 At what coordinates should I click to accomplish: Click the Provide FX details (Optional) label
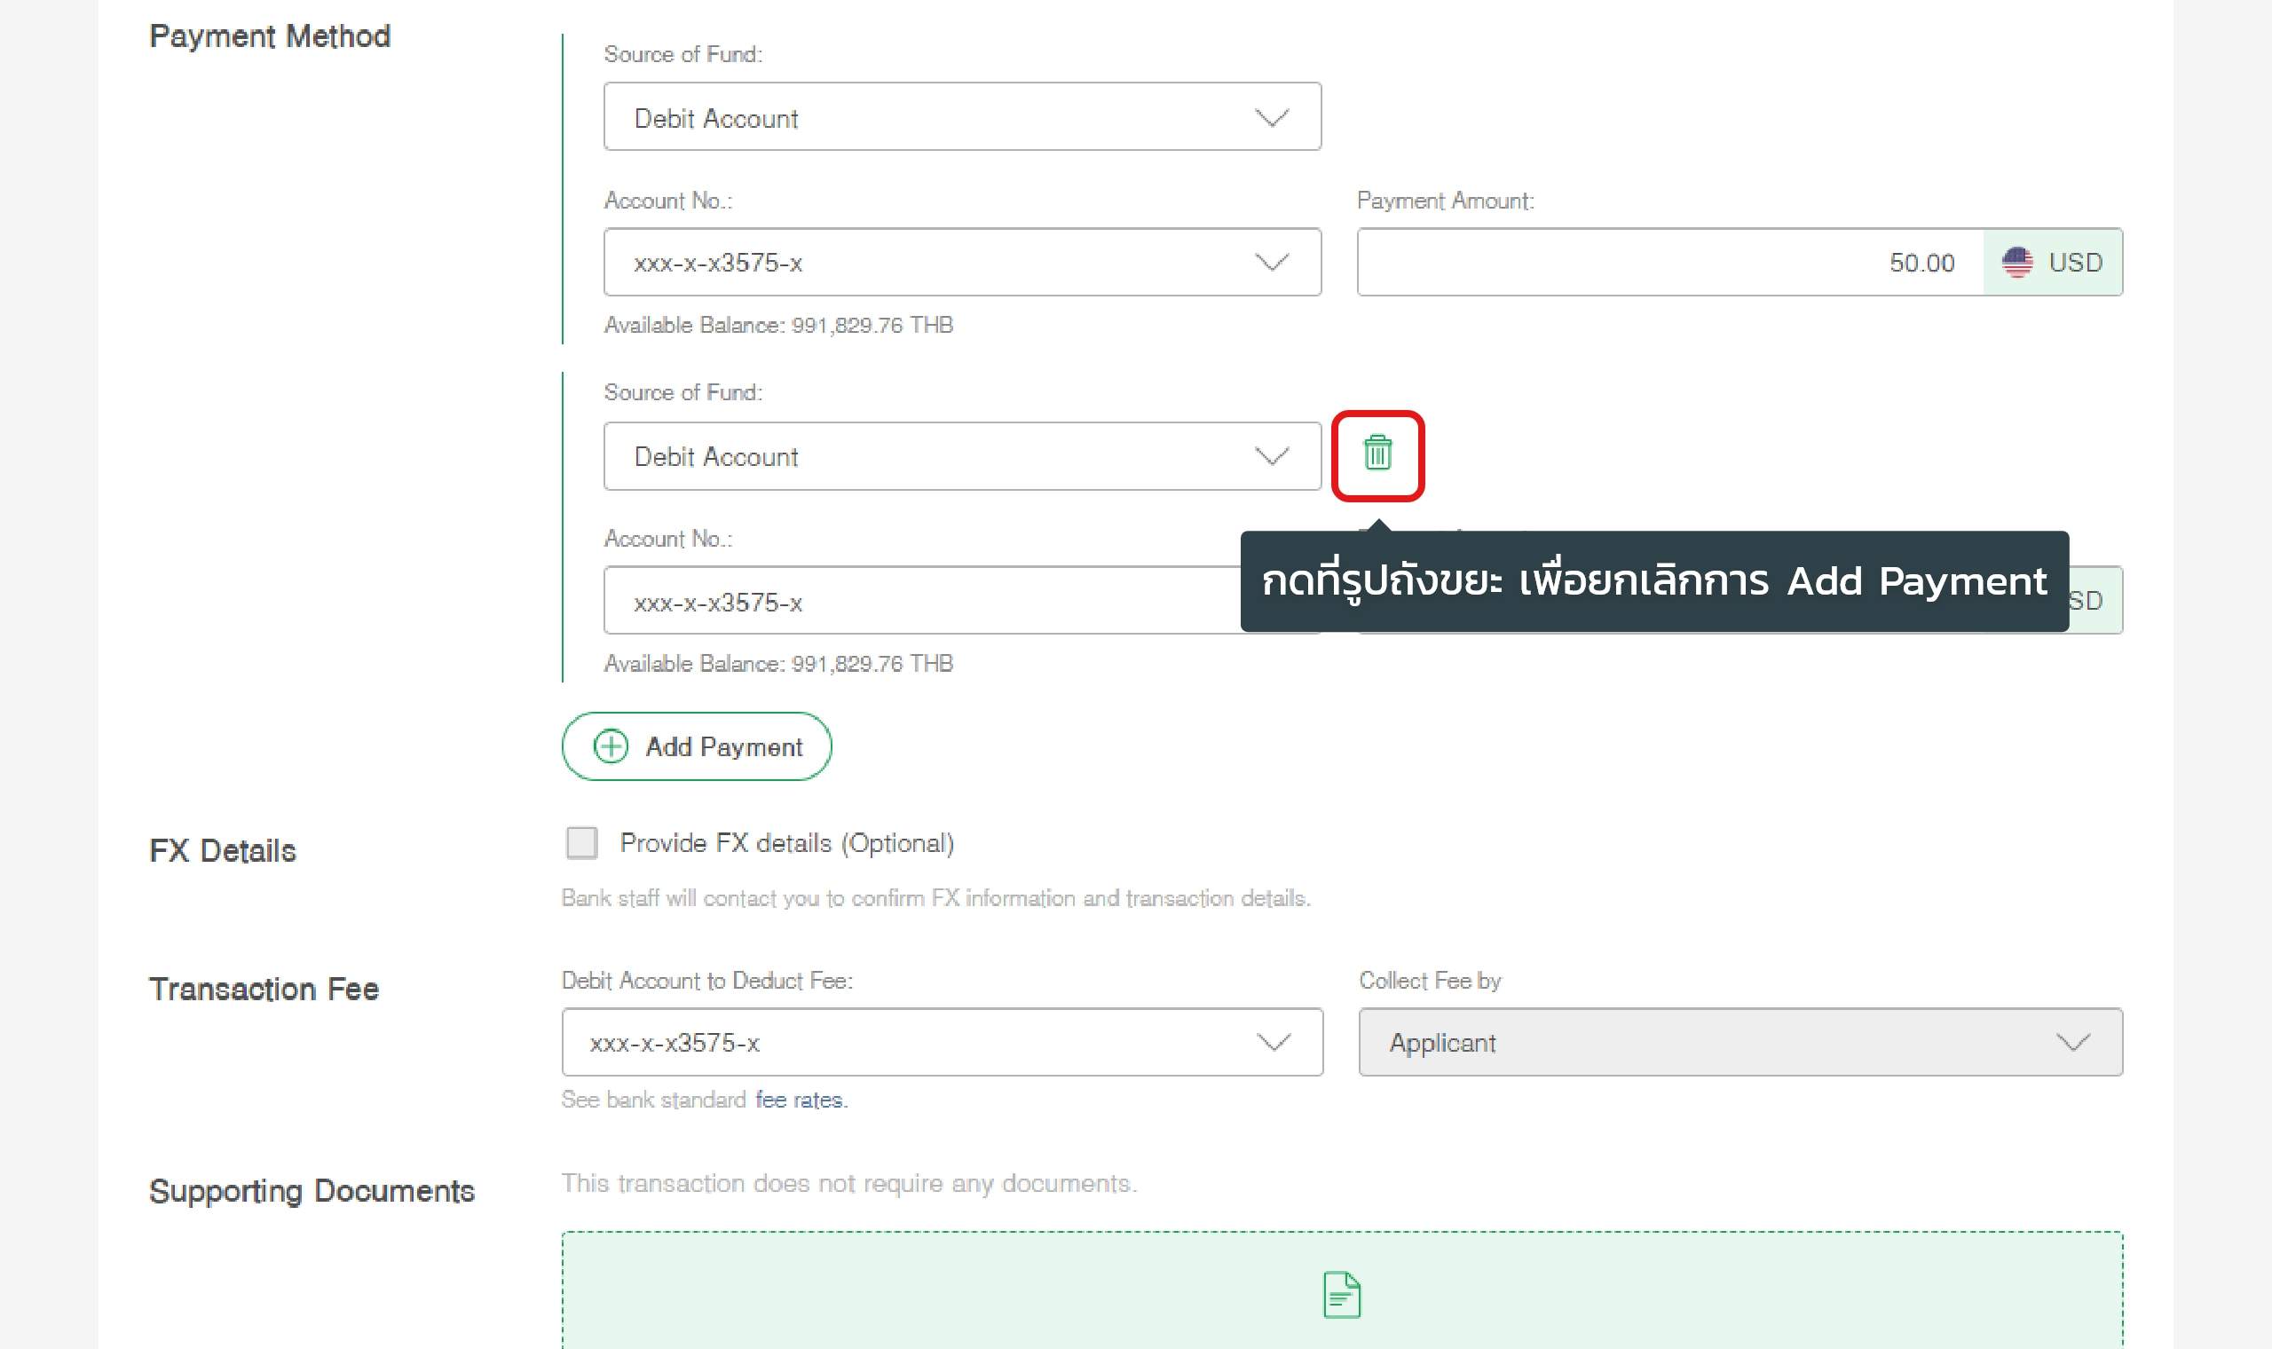(786, 844)
